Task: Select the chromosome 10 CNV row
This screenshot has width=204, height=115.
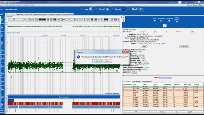Action: [163, 88]
